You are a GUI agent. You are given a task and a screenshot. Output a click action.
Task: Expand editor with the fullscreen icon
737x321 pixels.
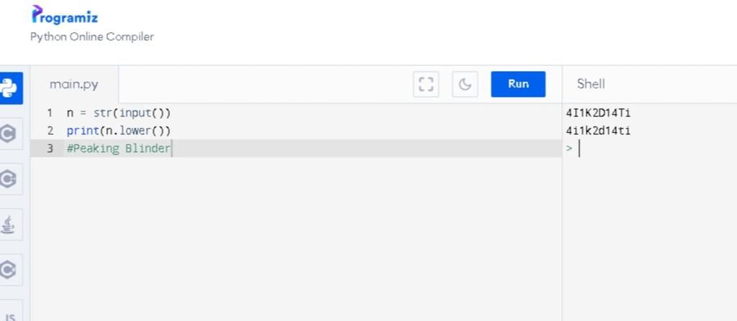coord(426,84)
